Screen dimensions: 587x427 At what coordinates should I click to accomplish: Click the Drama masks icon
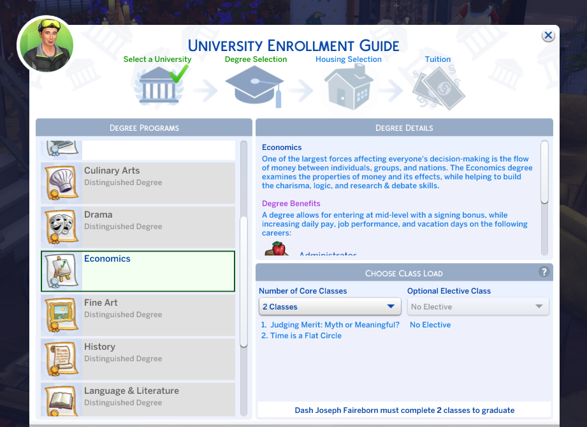click(x=61, y=227)
